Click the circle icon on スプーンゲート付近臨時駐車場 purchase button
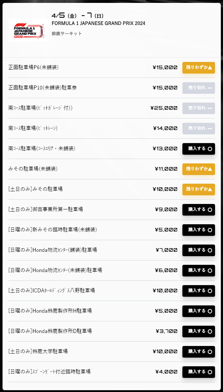This screenshot has height=392, width=223. coord(210,372)
